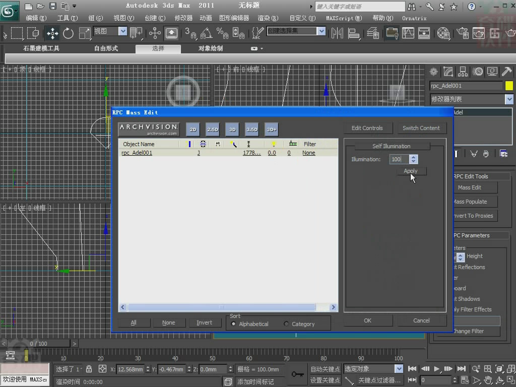
Task: Open the 工具(T) menu
Action: coord(68,18)
